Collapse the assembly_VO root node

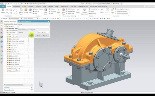click(4, 28)
